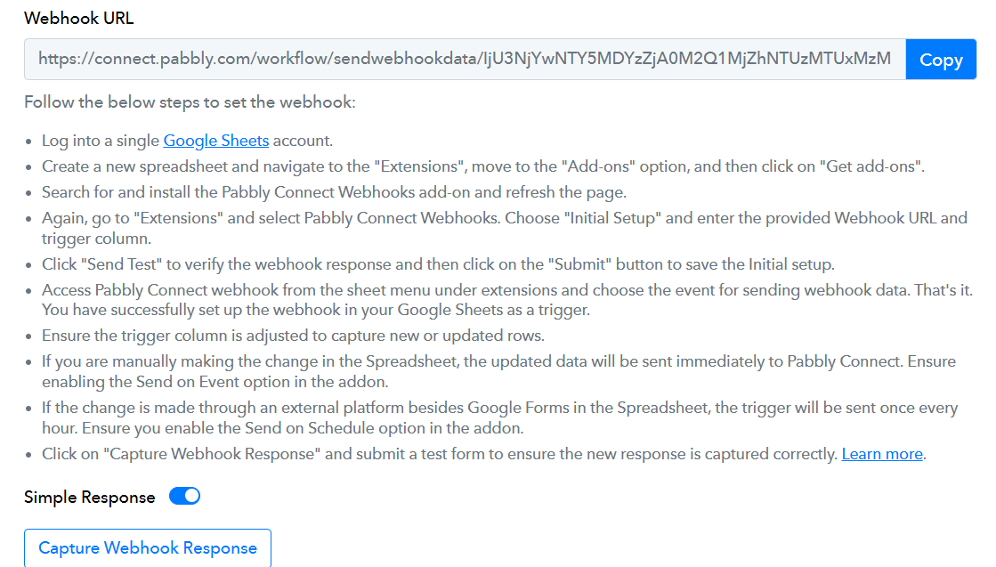Toggle the Simple Response switch

pyautogui.click(x=185, y=497)
